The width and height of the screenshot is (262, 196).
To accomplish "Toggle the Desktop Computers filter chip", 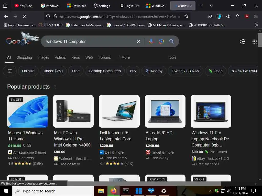I will point(105,71).
